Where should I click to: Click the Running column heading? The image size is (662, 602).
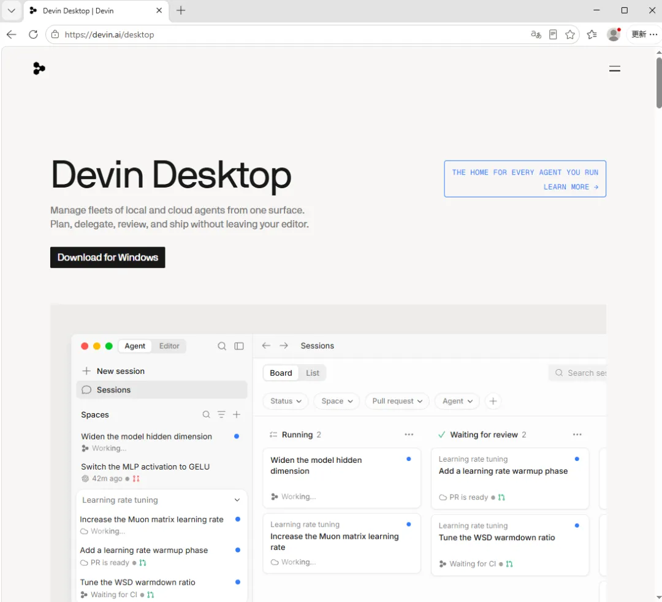297,435
